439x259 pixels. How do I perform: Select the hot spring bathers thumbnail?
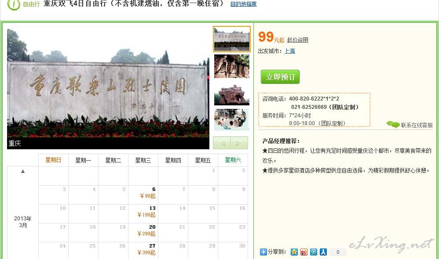click(x=231, y=119)
